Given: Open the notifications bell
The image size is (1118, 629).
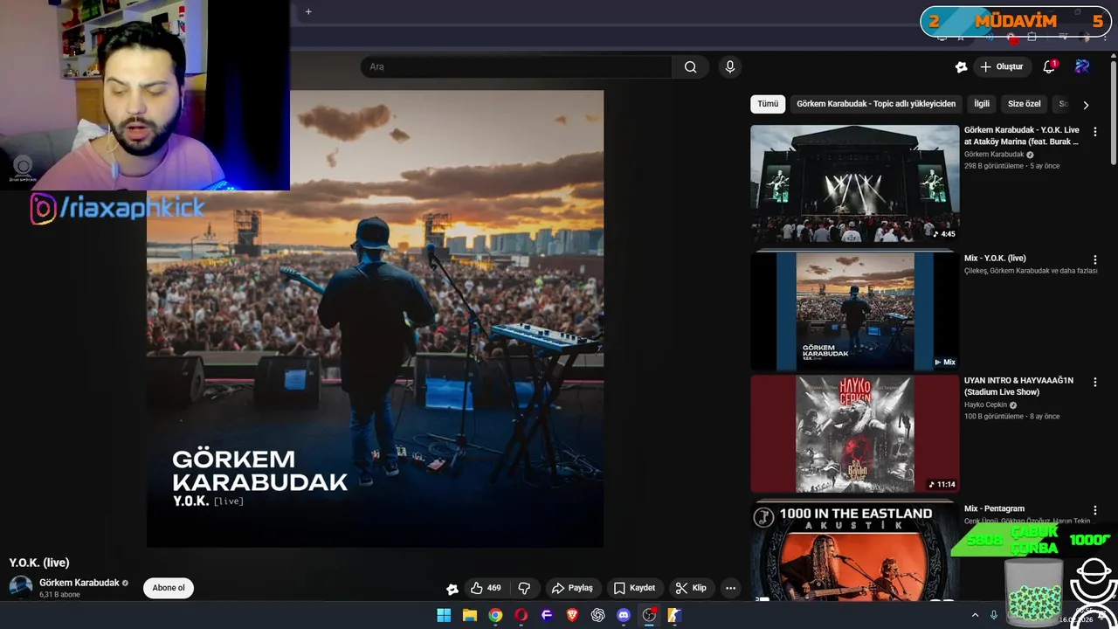Looking at the screenshot, I should pos(1049,67).
